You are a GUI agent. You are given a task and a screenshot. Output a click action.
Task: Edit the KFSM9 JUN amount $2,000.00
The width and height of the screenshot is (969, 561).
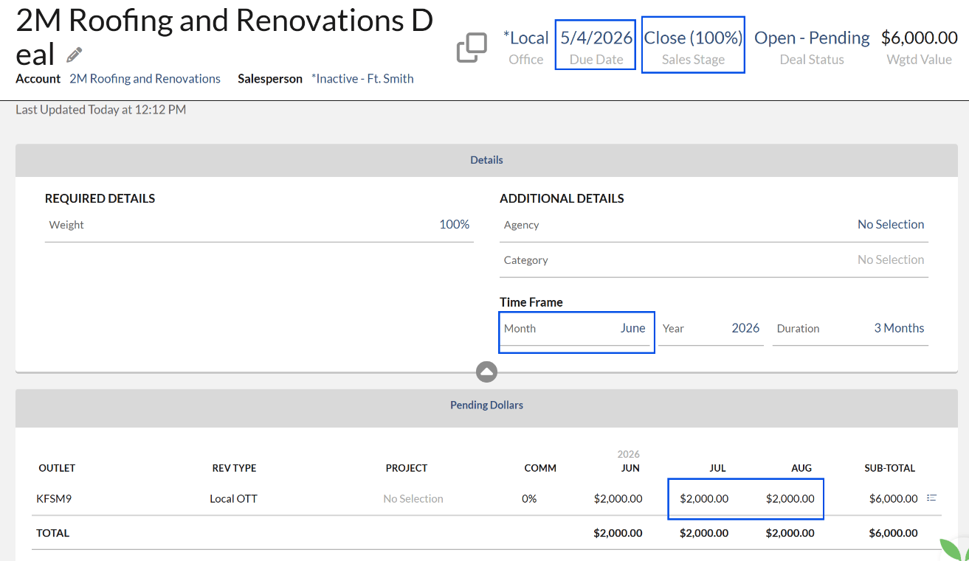pos(618,499)
